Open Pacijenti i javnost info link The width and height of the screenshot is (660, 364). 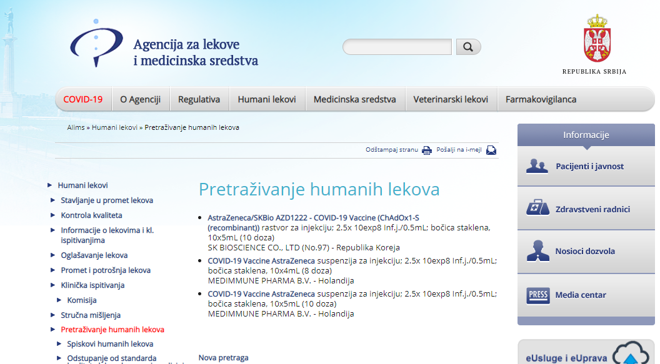[x=590, y=167]
